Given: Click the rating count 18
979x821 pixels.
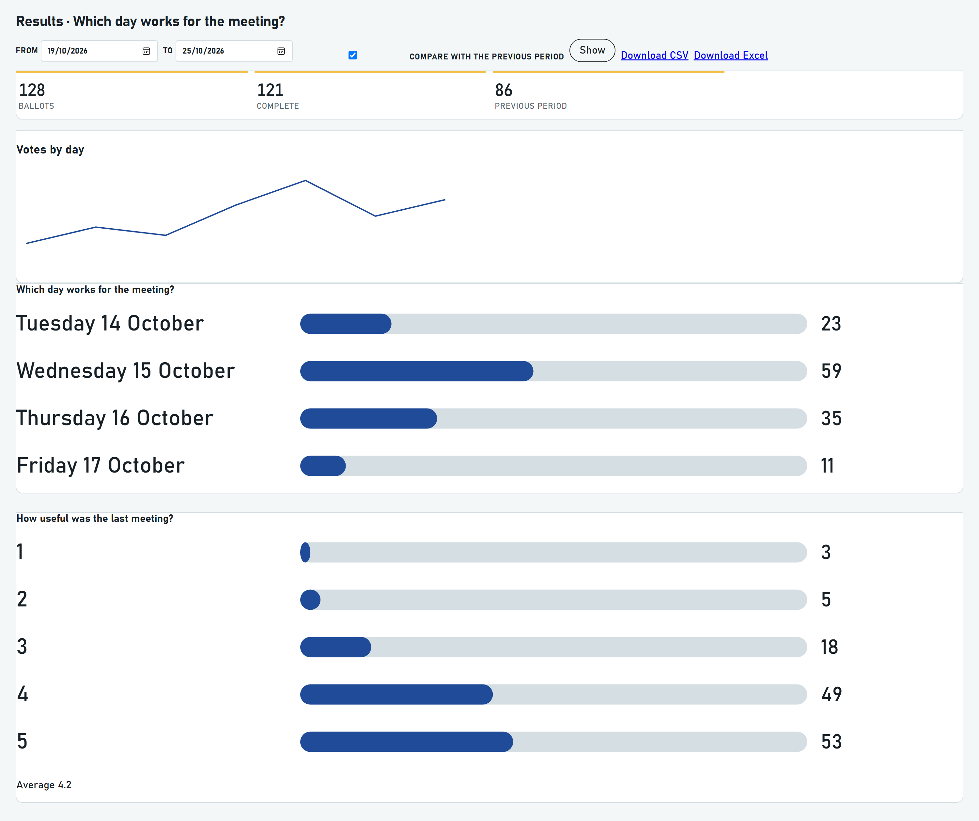Looking at the screenshot, I should [829, 647].
